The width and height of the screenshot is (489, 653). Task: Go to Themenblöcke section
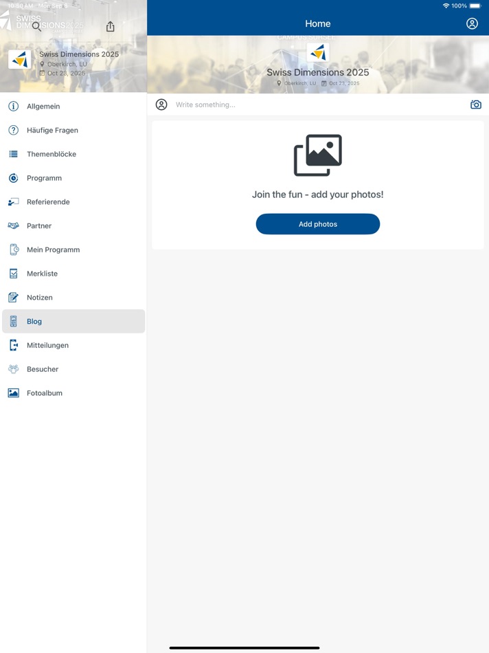73,154
